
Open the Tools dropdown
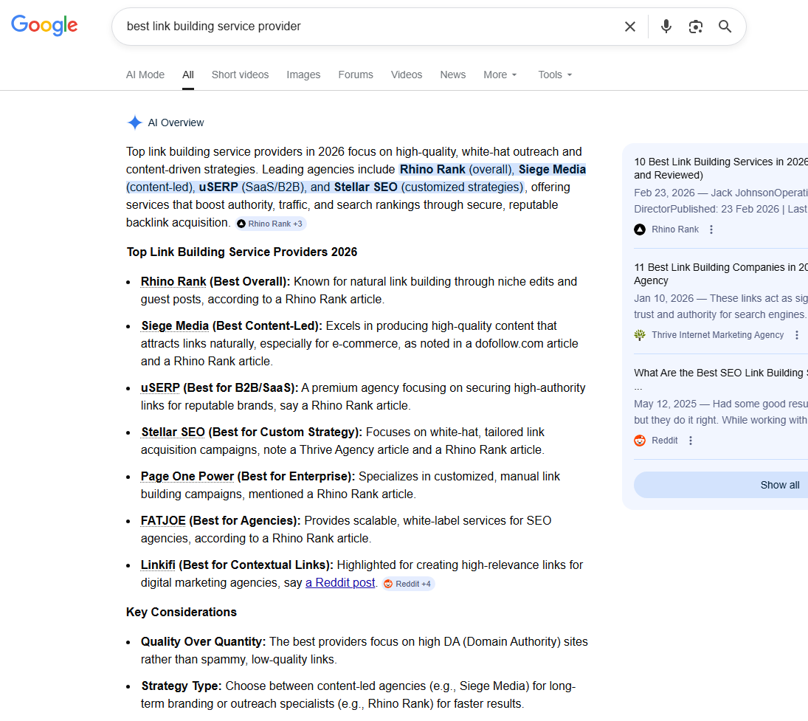click(x=555, y=75)
